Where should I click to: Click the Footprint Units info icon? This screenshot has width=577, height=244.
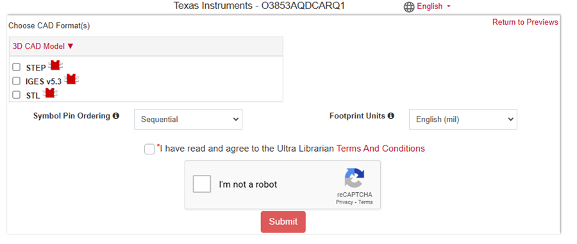(x=391, y=116)
